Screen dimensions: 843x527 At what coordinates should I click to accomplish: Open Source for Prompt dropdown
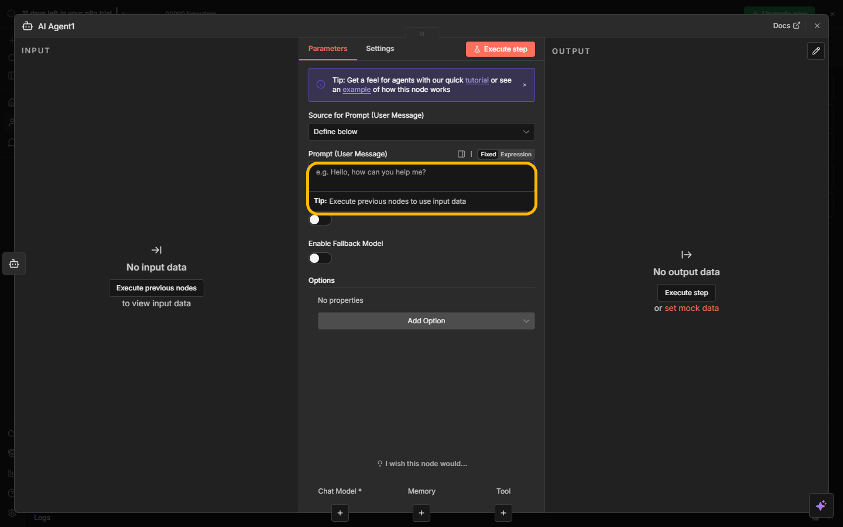[421, 132]
